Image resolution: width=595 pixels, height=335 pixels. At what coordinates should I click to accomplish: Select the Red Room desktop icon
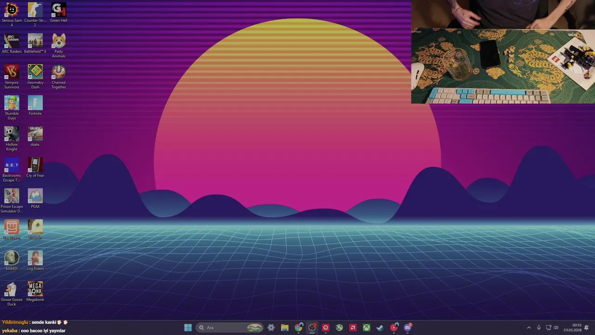click(12, 230)
